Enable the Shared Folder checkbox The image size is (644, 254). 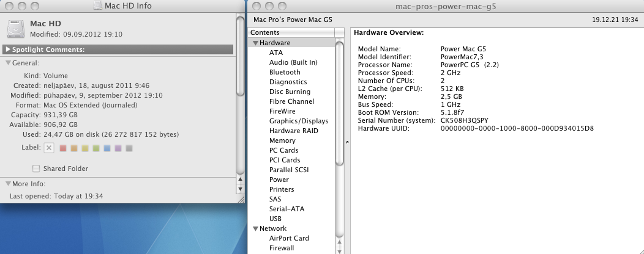(36, 169)
